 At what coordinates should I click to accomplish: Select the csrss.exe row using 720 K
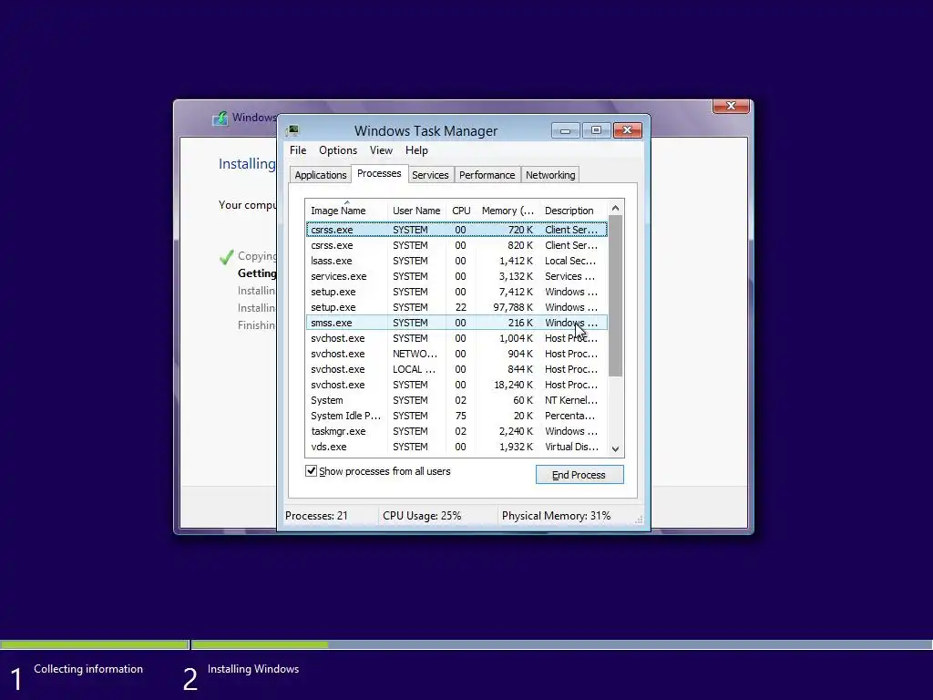pyautogui.click(x=456, y=230)
